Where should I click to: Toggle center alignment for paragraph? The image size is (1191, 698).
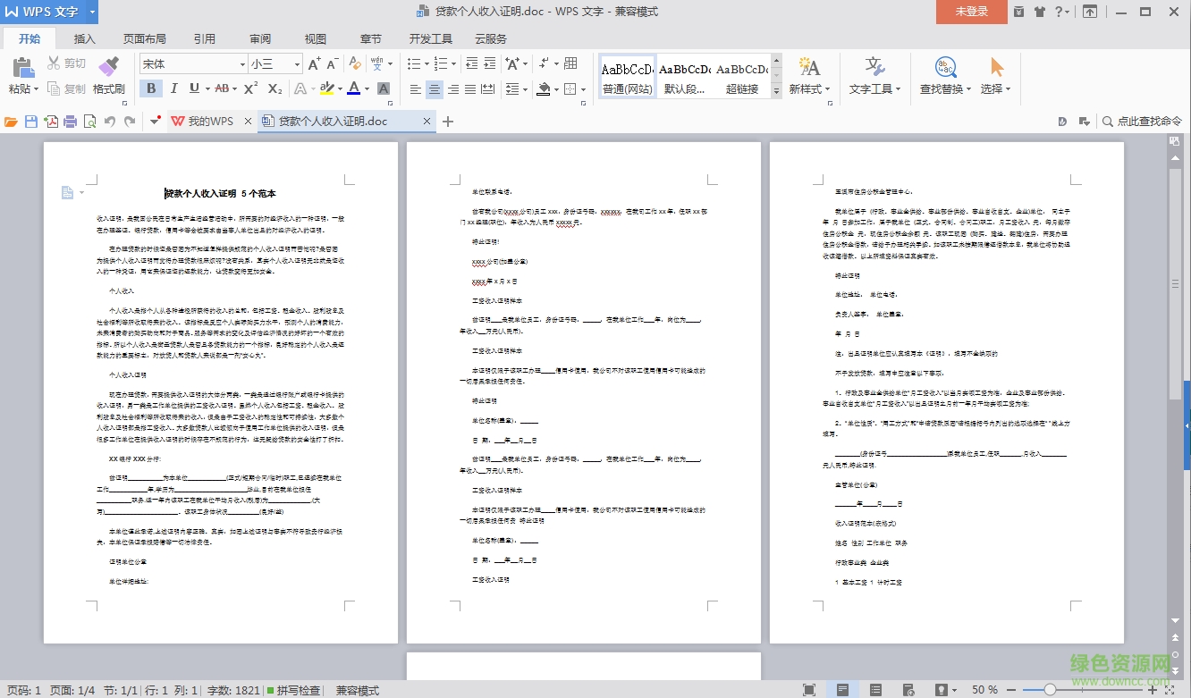435,88
